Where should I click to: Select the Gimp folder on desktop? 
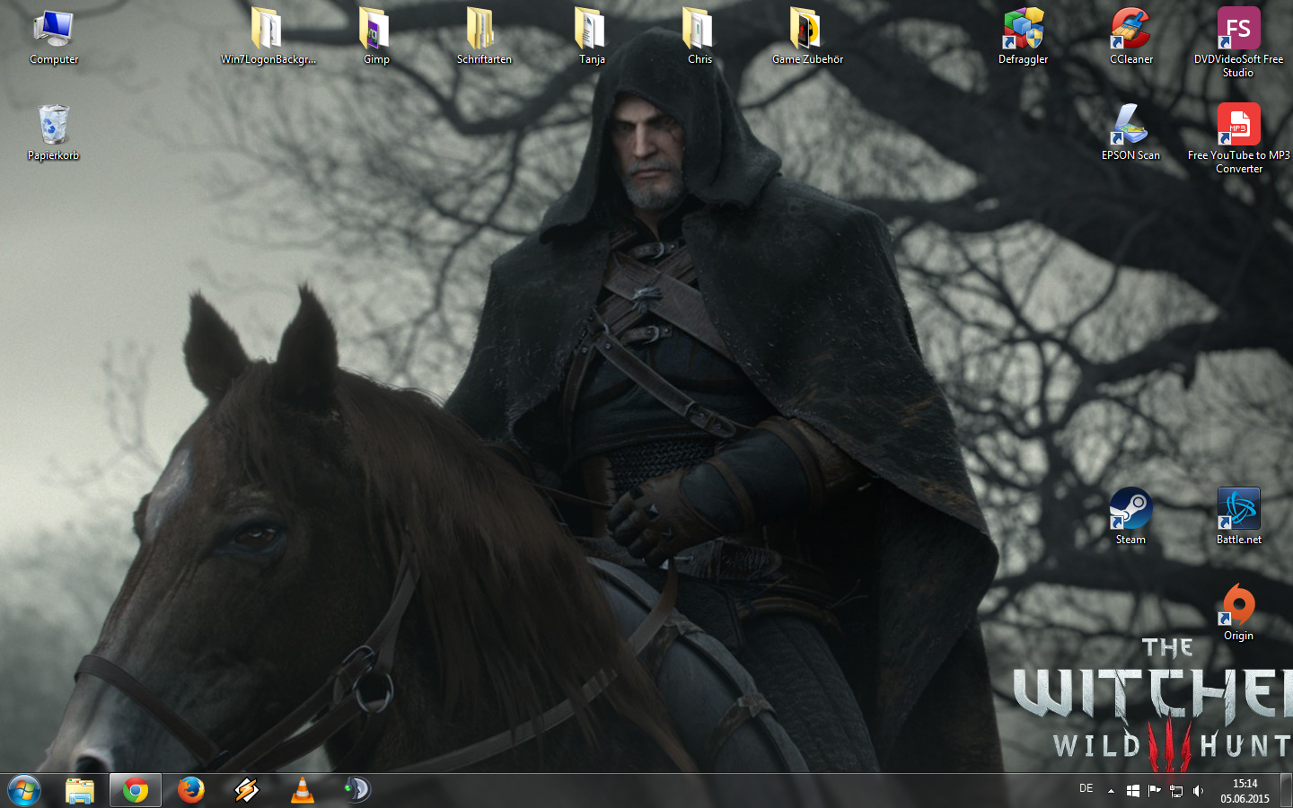376,30
